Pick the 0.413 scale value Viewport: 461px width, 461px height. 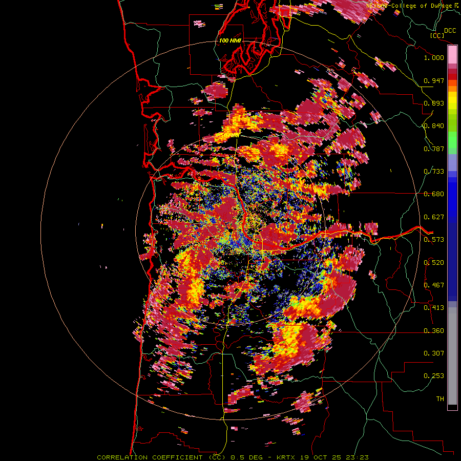(x=434, y=308)
